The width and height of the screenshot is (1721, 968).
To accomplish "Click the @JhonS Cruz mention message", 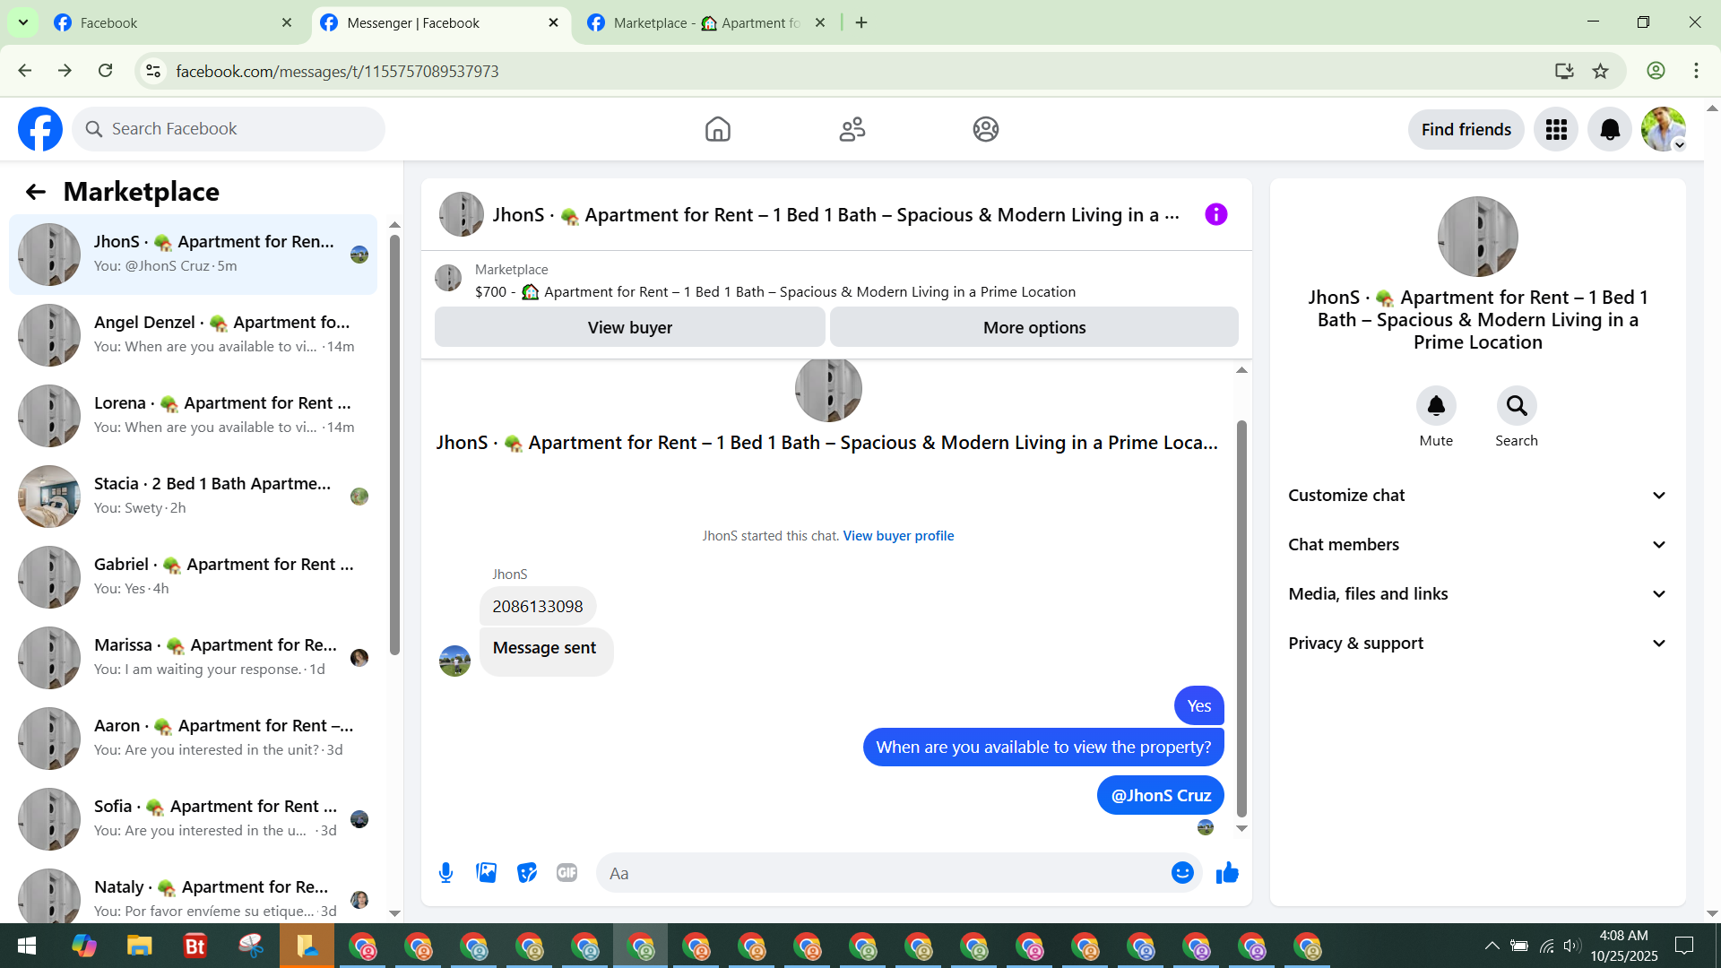I will [x=1160, y=795].
